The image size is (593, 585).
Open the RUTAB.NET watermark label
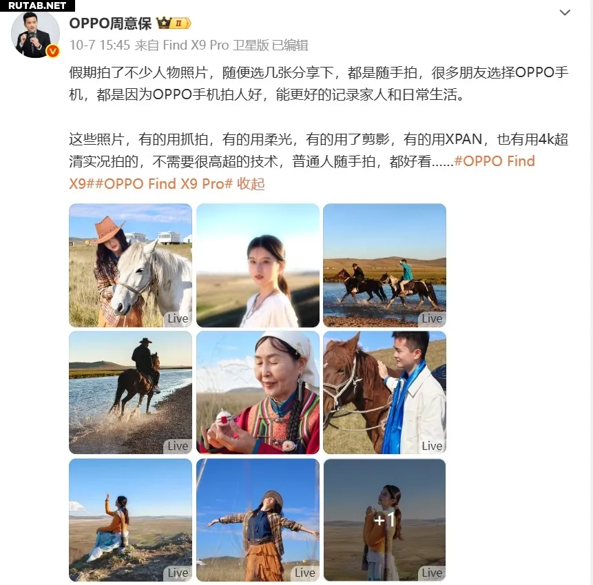tap(37, 6)
